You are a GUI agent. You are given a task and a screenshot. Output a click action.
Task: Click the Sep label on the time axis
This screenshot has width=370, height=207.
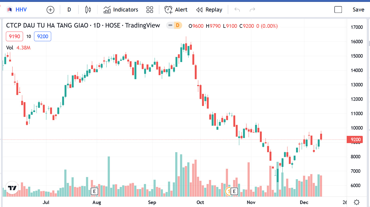[152, 202]
